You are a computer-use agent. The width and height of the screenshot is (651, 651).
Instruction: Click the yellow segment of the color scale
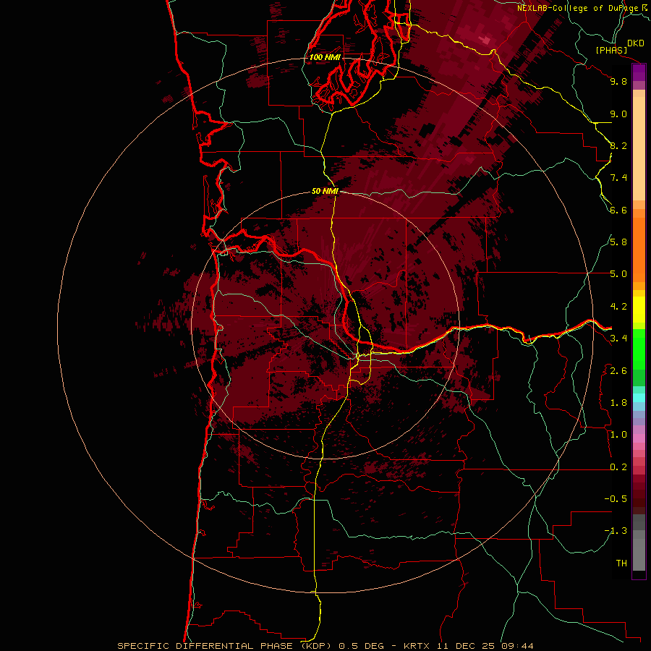tap(639, 310)
